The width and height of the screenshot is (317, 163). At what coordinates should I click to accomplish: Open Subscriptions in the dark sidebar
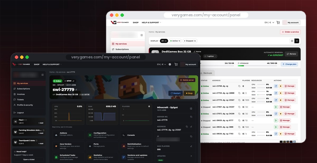click(29, 89)
